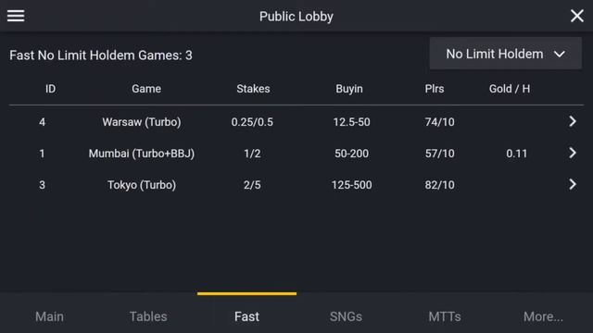Screen dimensions: 593x333
Task: Click the Gold / H column header
Action: [510, 89]
